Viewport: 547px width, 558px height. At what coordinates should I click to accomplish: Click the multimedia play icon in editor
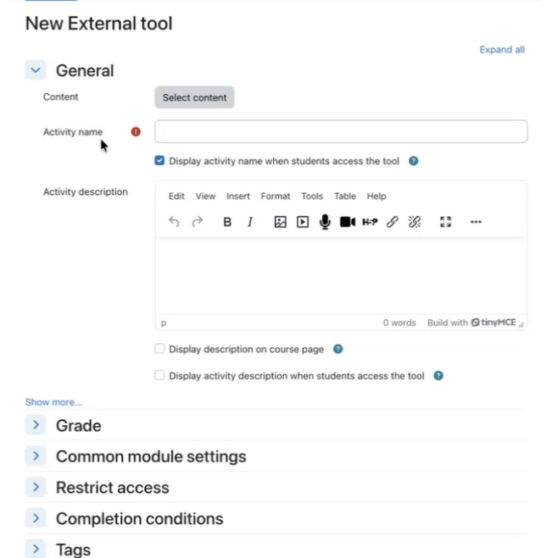pos(303,222)
